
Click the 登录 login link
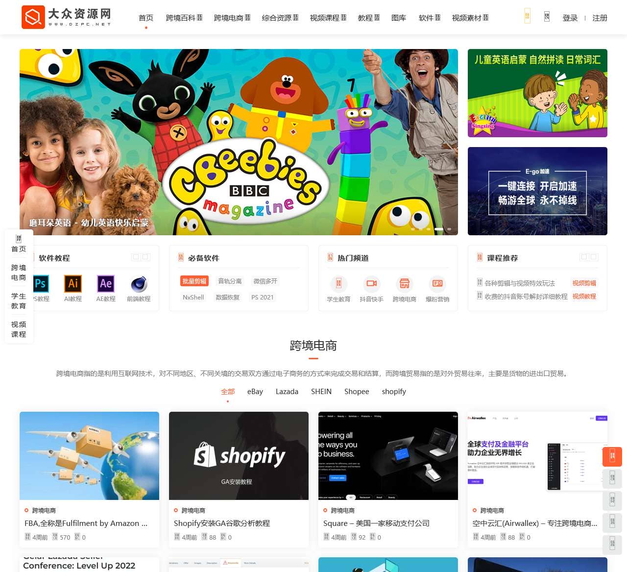pyautogui.click(x=570, y=18)
